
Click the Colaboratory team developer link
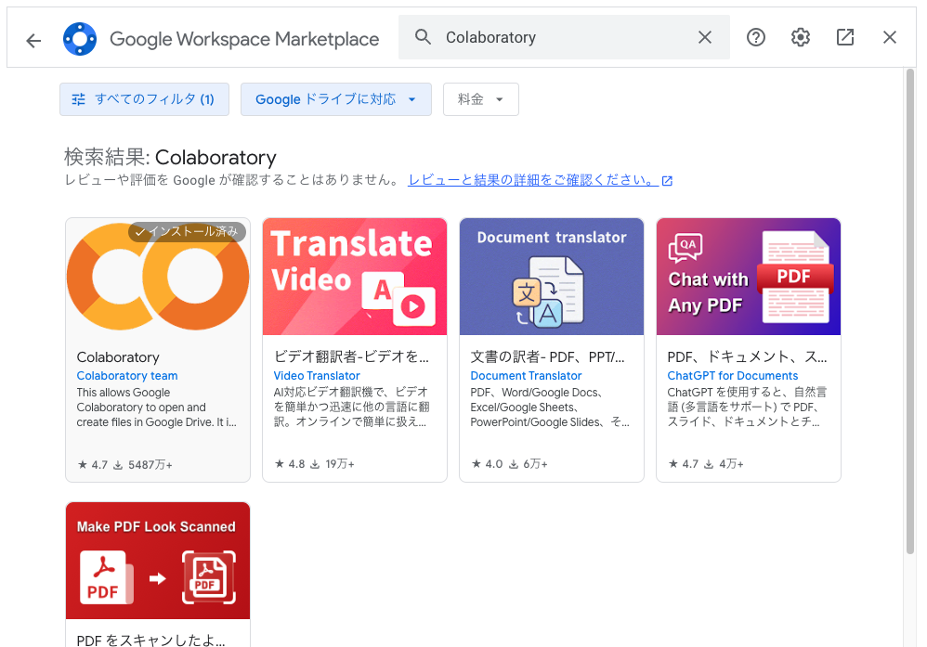coord(127,376)
